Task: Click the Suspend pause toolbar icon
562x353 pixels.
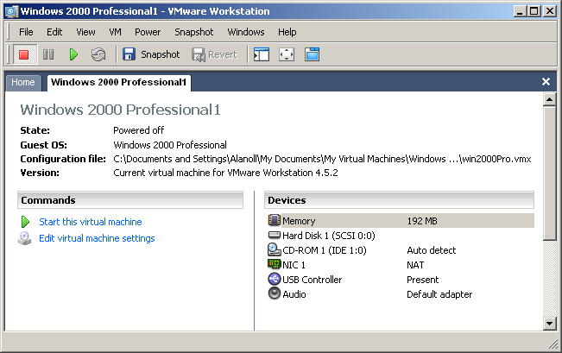Action: pyautogui.click(x=48, y=55)
